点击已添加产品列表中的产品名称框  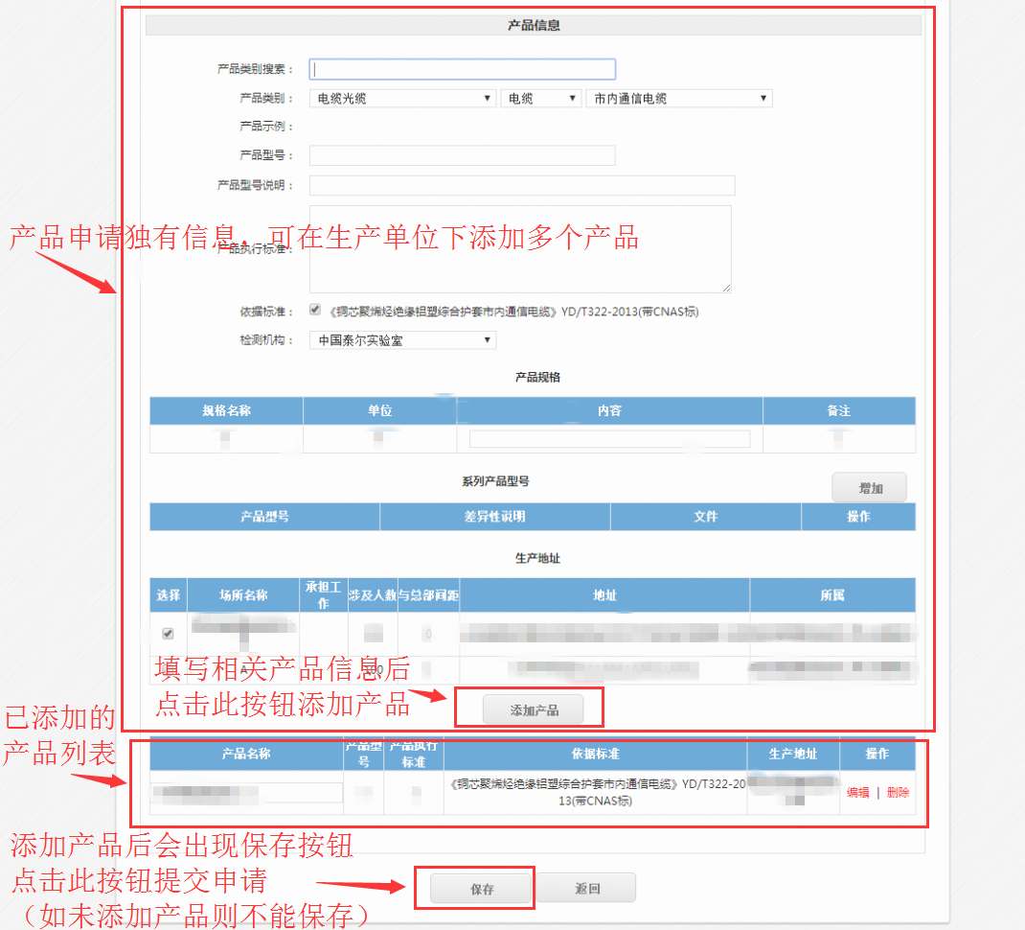pyautogui.click(x=246, y=793)
